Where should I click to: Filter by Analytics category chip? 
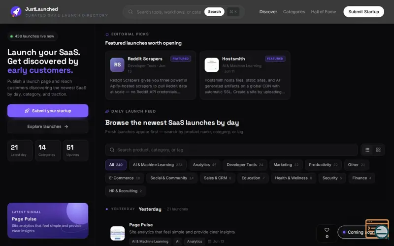(204, 165)
